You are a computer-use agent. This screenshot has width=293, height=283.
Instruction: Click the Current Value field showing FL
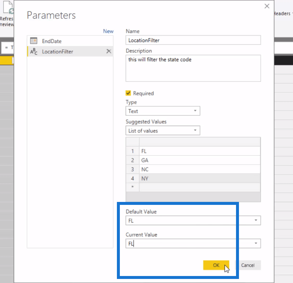pyautogui.click(x=193, y=244)
